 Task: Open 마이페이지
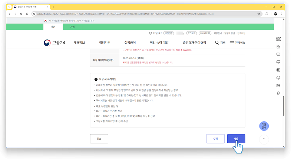pos(205,33)
